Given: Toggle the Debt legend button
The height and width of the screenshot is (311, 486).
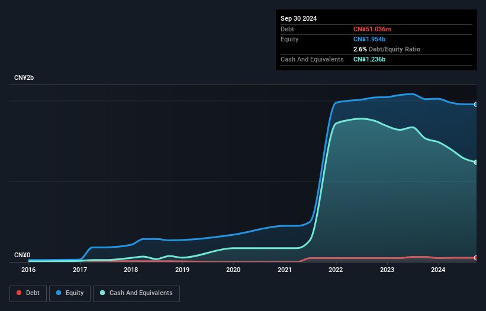Looking at the screenshot, I should [28, 293].
